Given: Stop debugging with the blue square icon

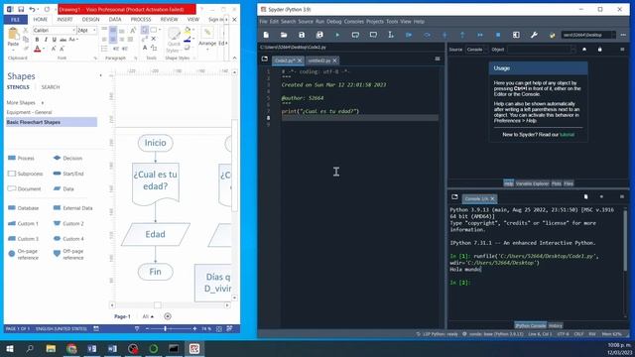Looking at the screenshot, I should pyautogui.click(x=498, y=36).
